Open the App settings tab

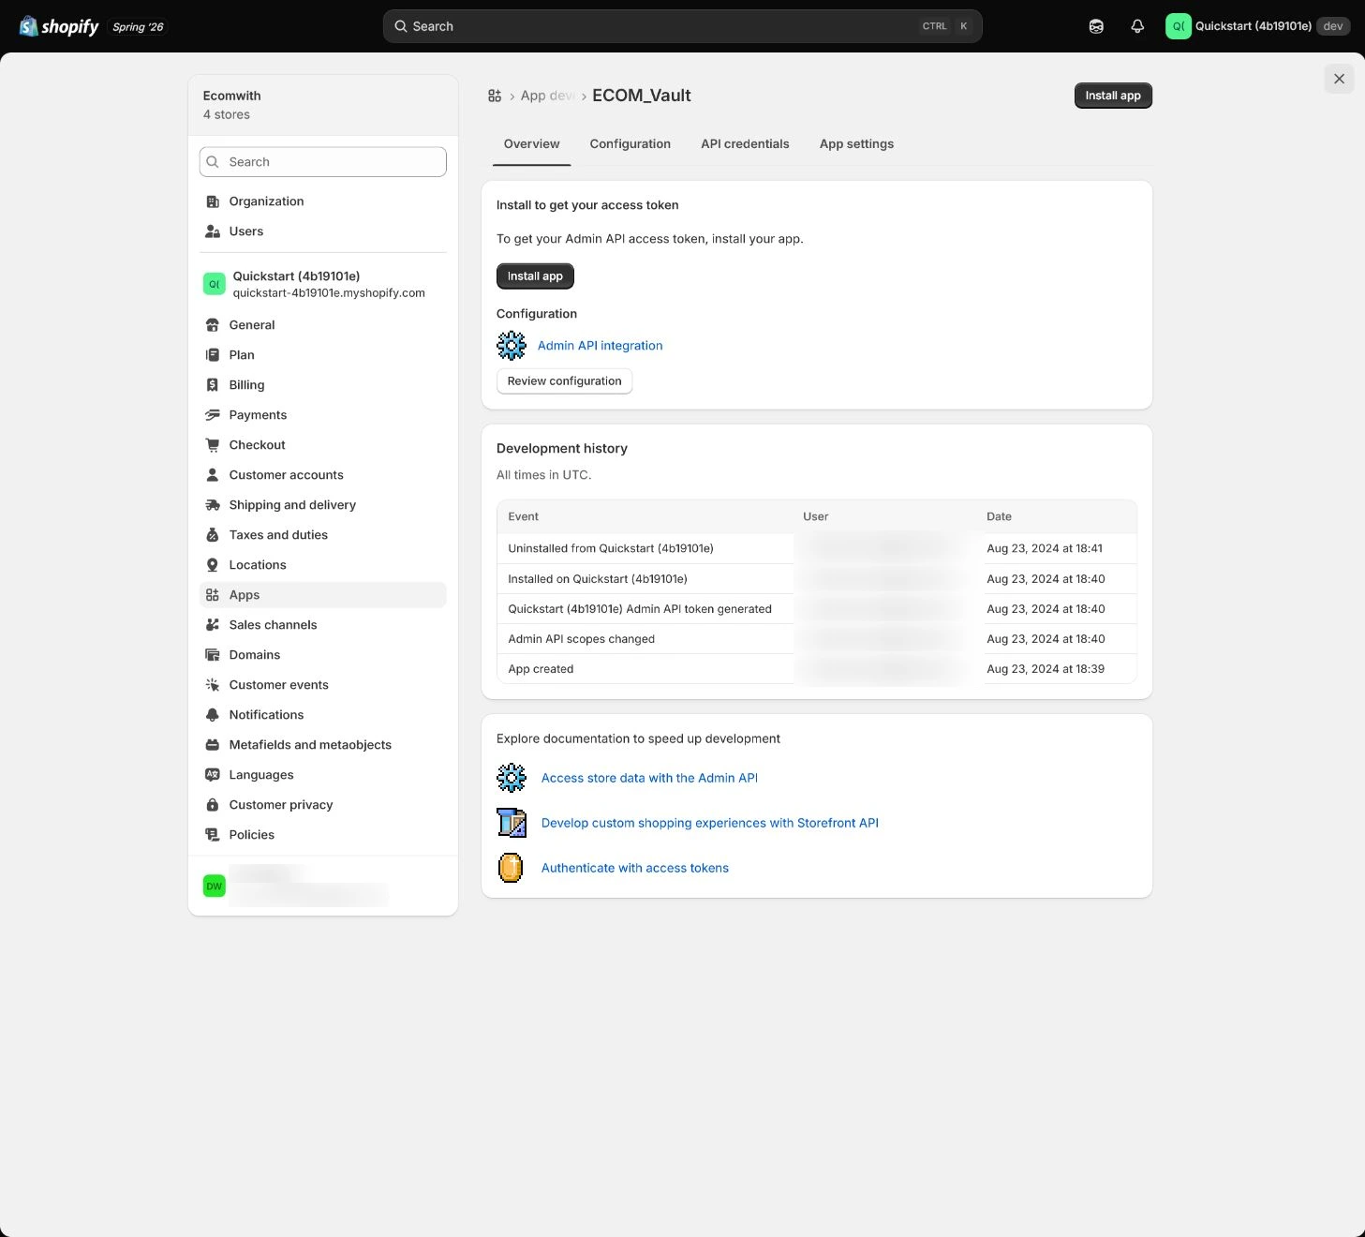pyautogui.click(x=856, y=144)
